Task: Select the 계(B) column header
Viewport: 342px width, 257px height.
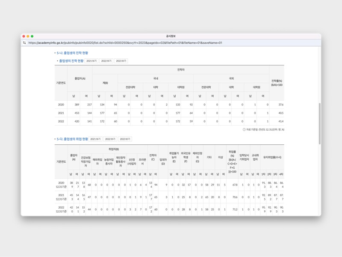Action: tap(105, 83)
